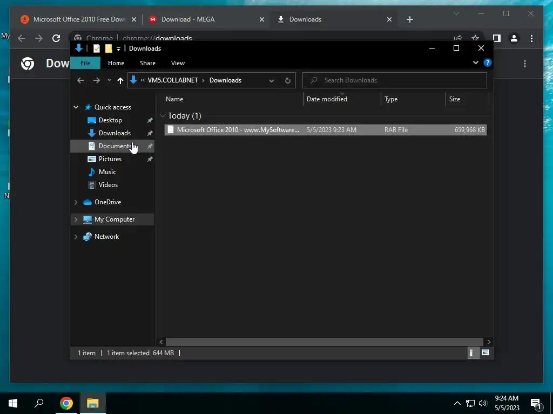Screen dimensions: 553x414
Task: Open Videos in navigation pane
Action: coord(108,185)
